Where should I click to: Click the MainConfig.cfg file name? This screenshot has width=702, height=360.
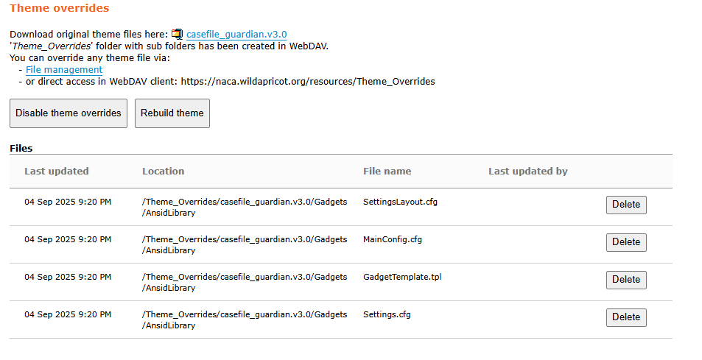[x=392, y=239]
